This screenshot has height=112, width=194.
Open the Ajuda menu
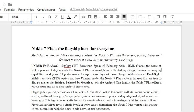point(62,10)
